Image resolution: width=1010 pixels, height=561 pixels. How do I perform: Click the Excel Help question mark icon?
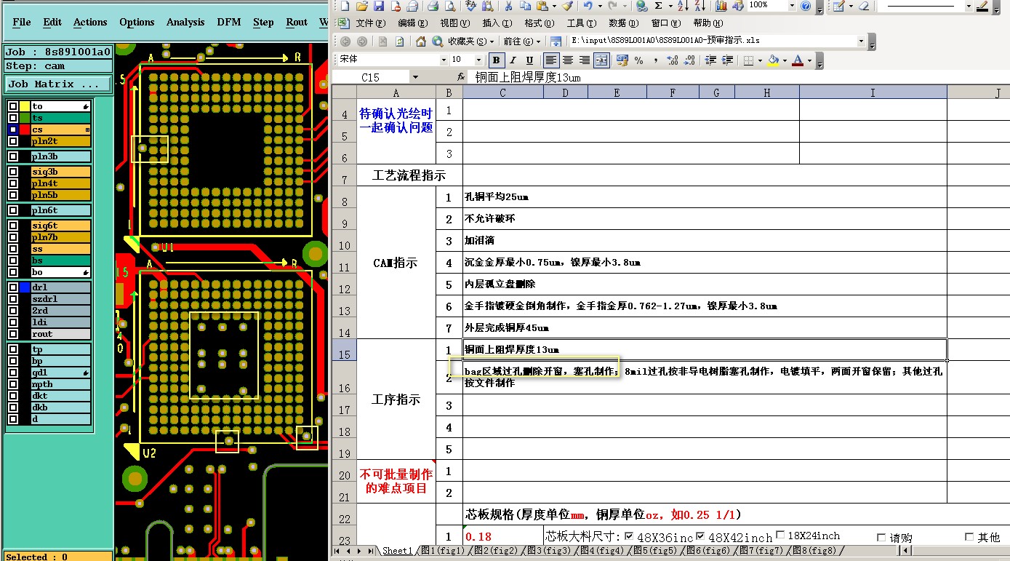[x=806, y=6]
